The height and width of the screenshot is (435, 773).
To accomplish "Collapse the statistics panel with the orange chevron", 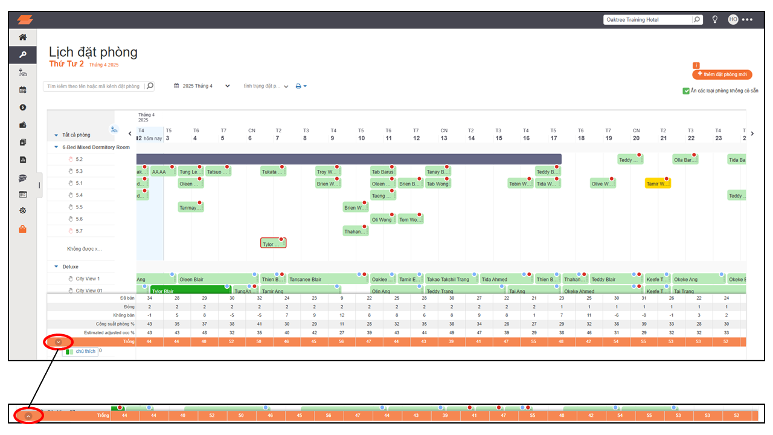I will click(x=58, y=341).
